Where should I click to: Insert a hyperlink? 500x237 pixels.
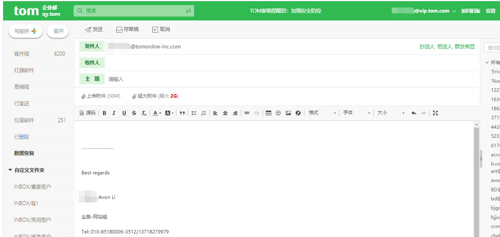[x=247, y=113]
